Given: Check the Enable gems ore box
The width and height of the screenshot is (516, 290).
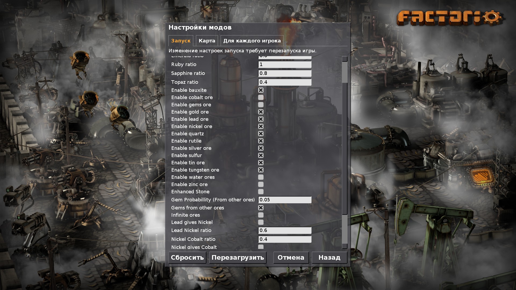Looking at the screenshot, I should [x=261, y=105].
